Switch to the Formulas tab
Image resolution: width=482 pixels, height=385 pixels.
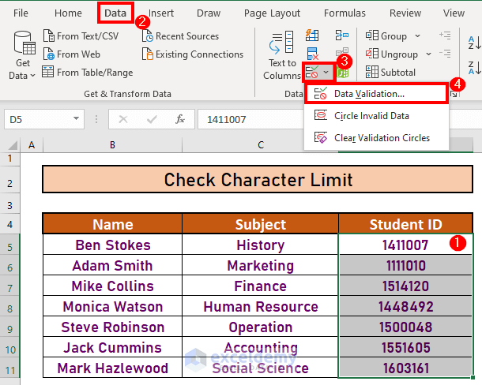tap(345, 13)
